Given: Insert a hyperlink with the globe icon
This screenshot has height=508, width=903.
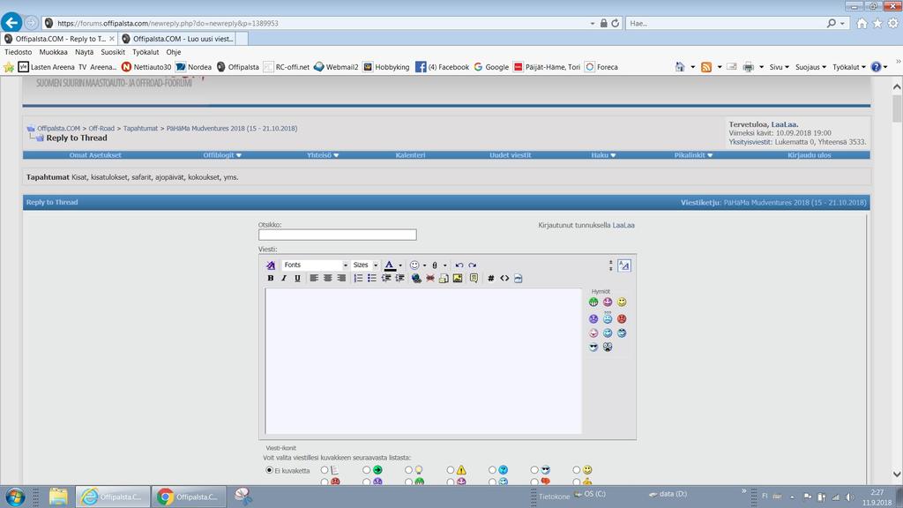Looking at the screenshot, I should [416, 279].
